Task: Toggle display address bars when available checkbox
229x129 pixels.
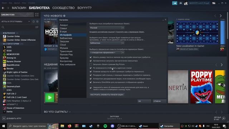Action: [x=91, y=68]
